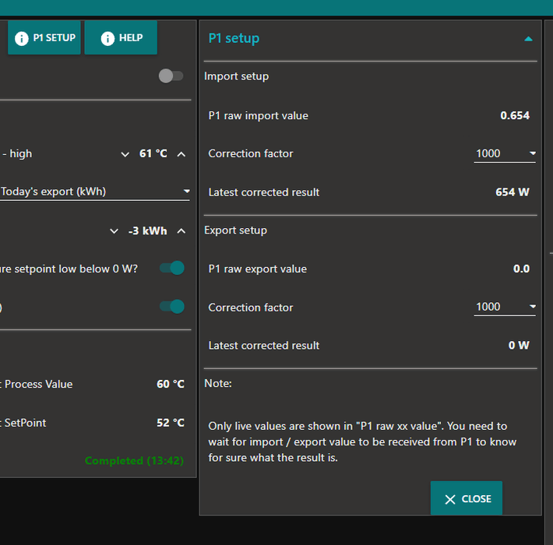Click the info icon on P1 SETUP button
Image resolution: width=553 pixels, height=545 pixels.
coord(22,38)
